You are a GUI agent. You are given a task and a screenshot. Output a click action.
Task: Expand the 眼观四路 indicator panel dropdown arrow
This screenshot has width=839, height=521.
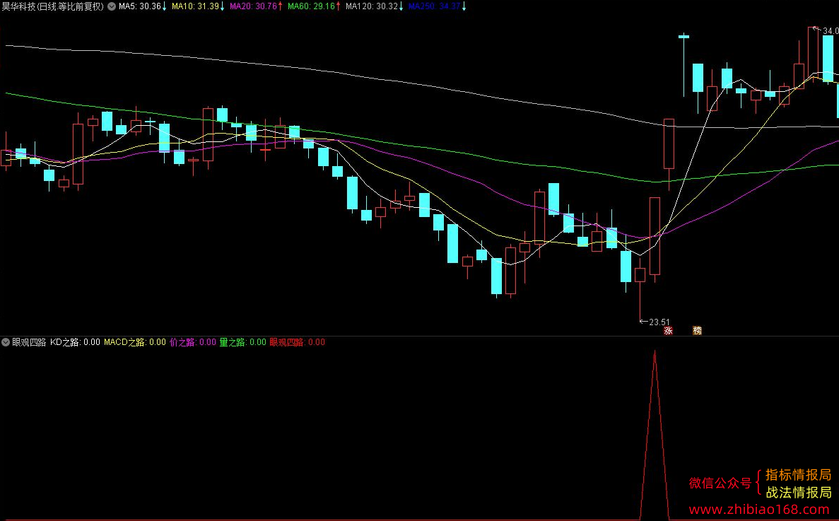tap(6, 342)
